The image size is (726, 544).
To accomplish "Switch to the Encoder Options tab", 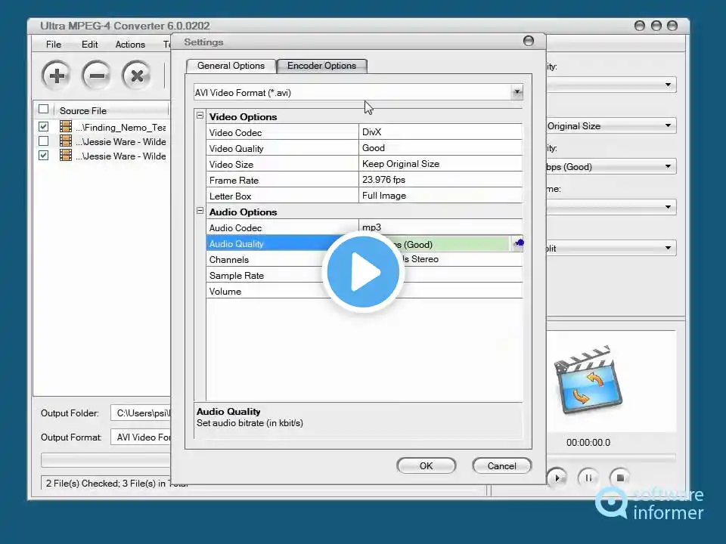I will pos(321,66).
